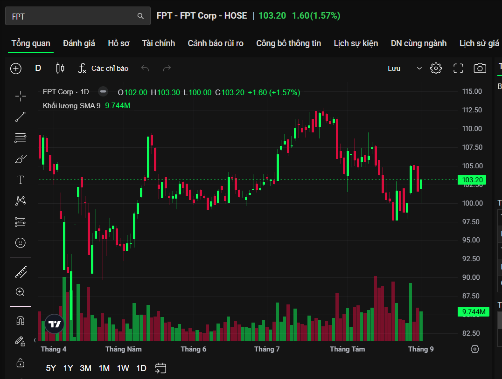The image size is (502, 379).
Task: Click the undo arrow
Action: (145, 68)
